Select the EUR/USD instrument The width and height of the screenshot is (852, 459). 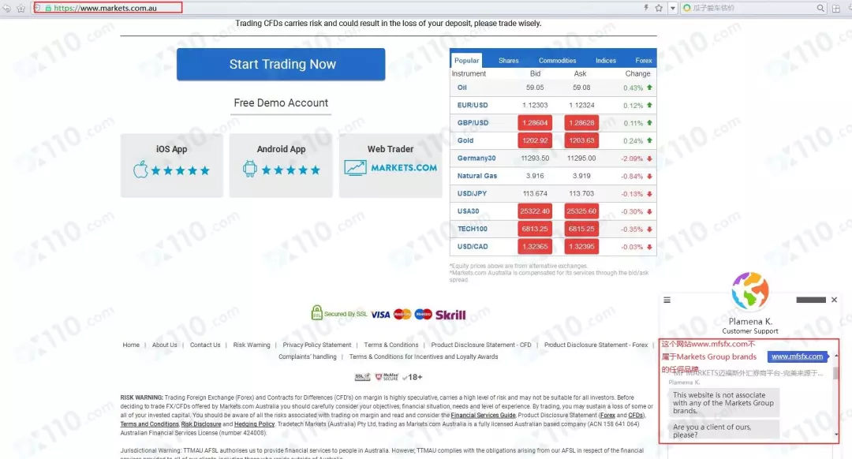(473, 105)
